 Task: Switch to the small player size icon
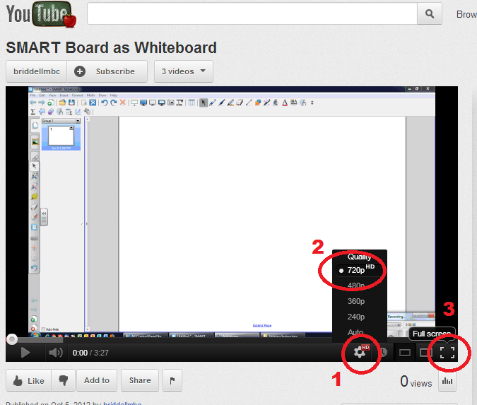point(405,353)
